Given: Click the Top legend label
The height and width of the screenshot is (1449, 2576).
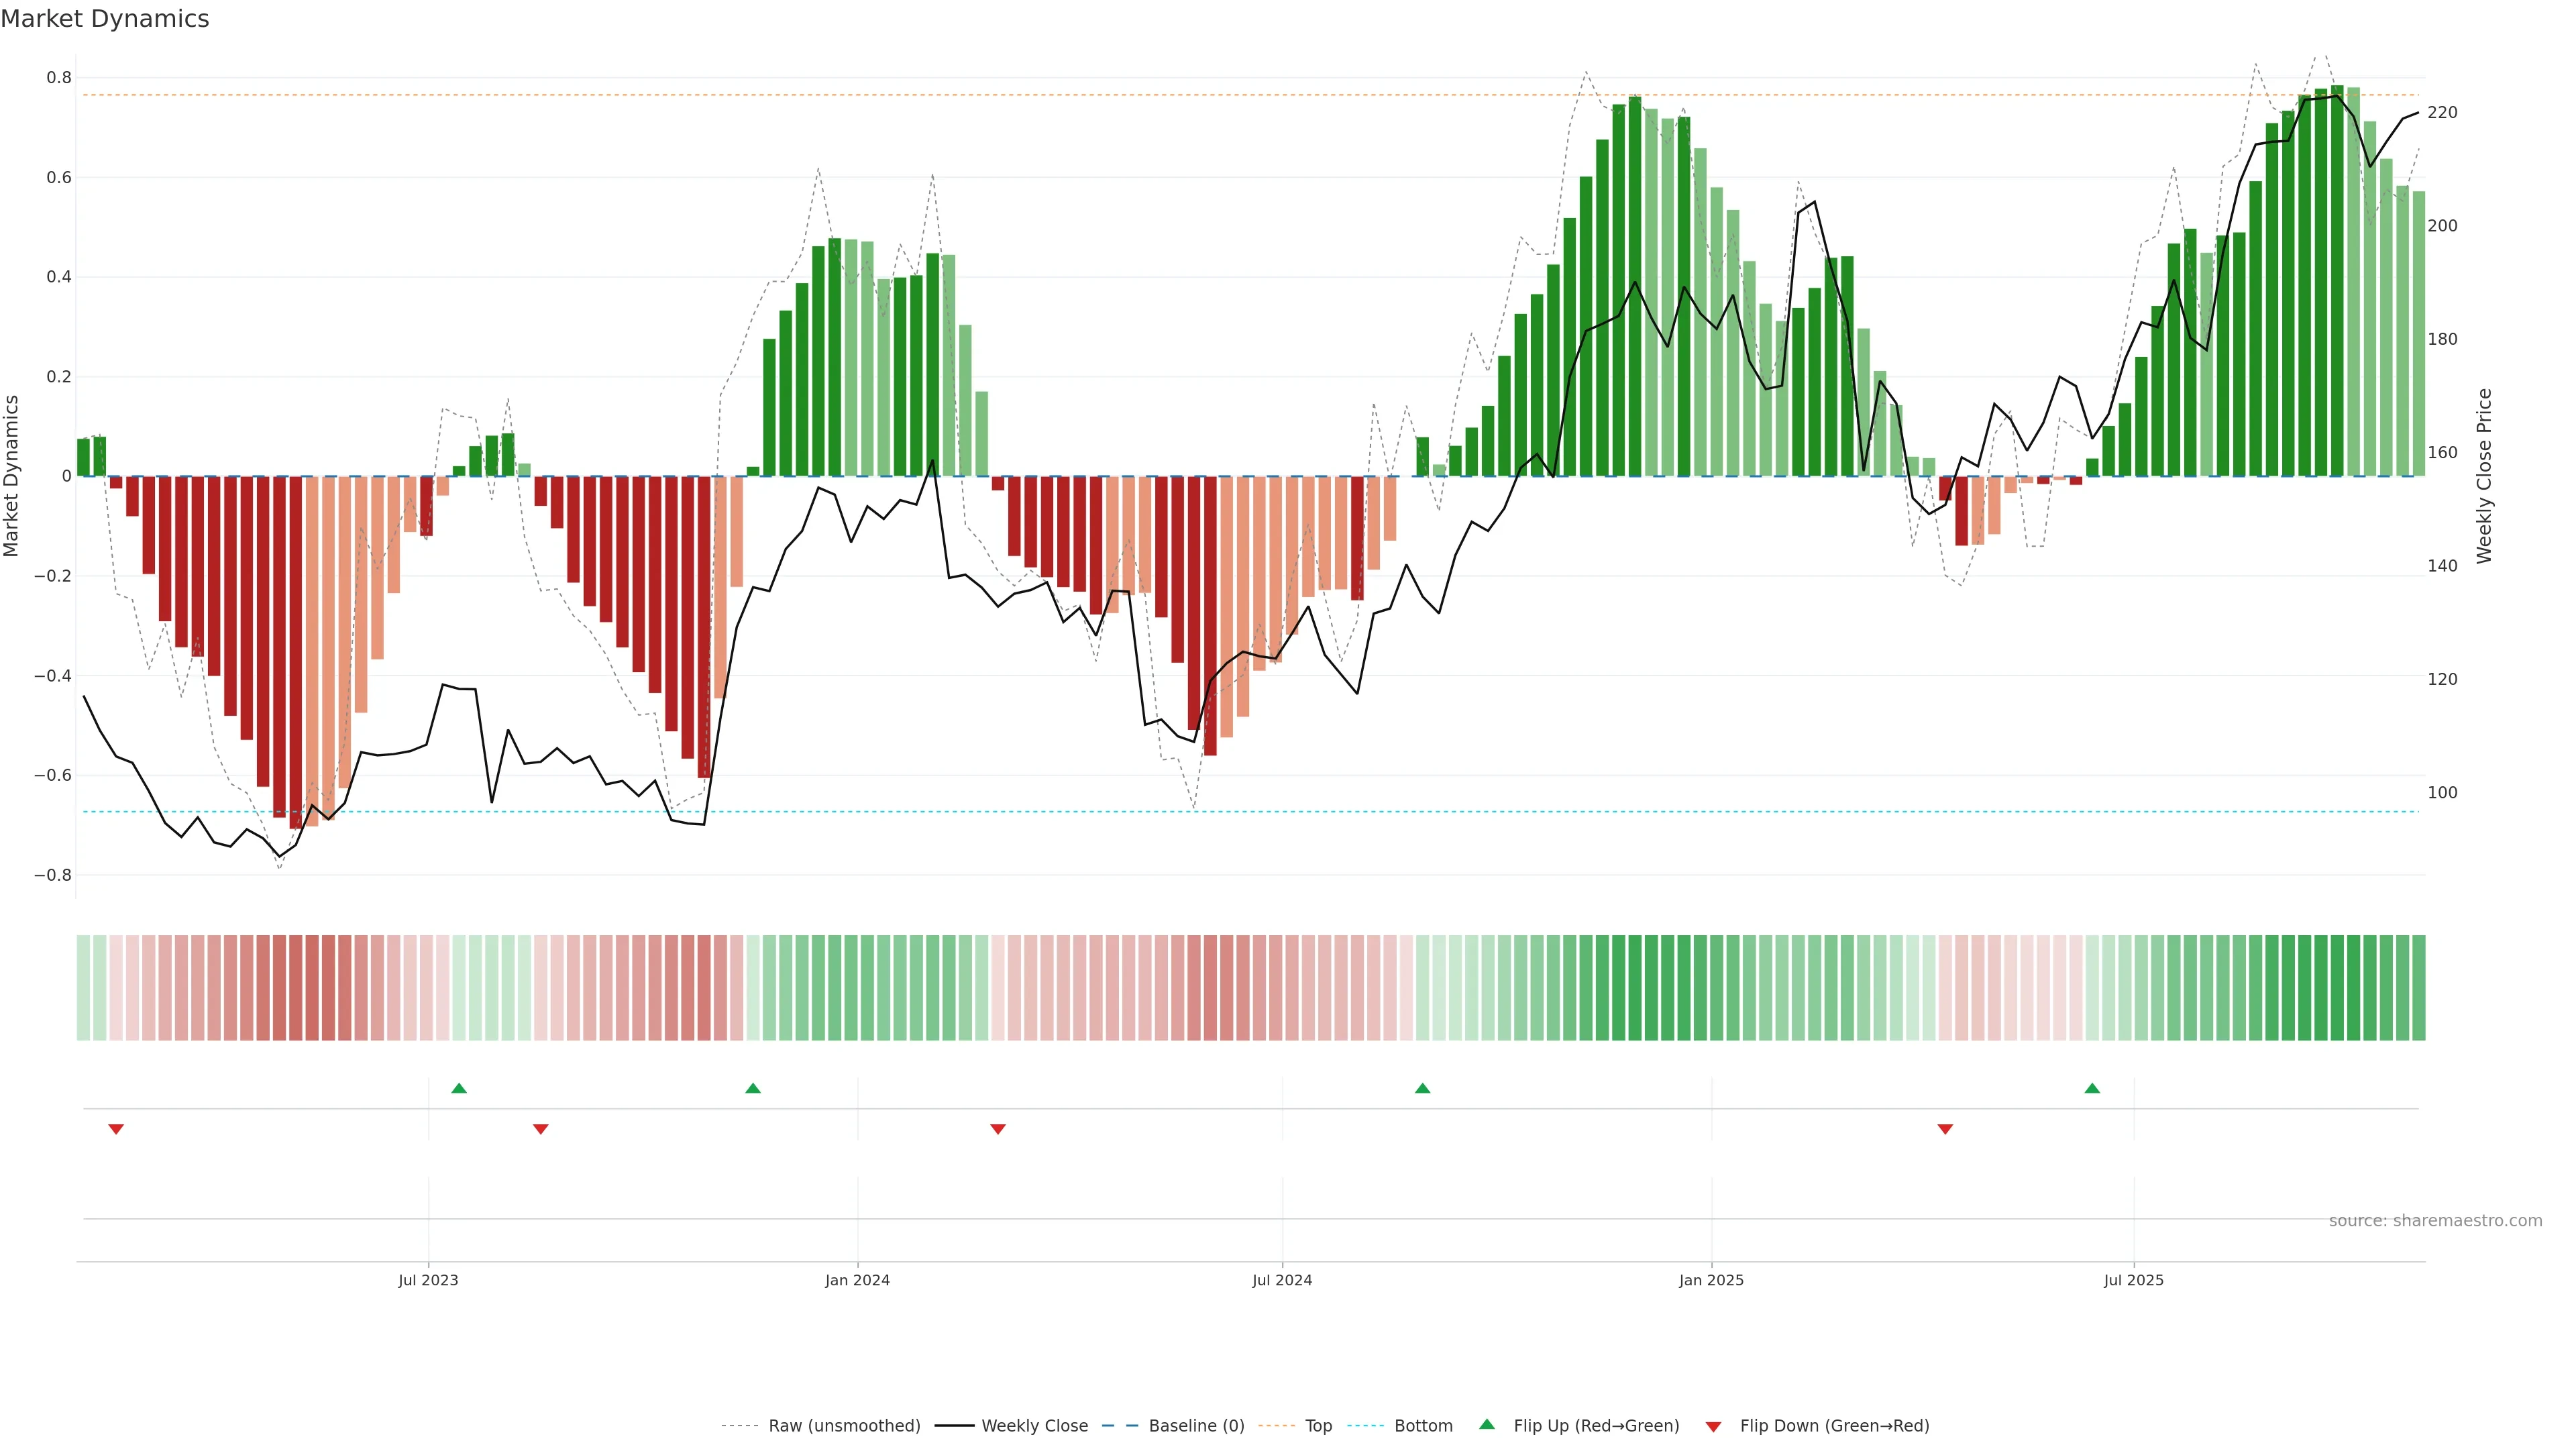Looking at the screenshot, I should (x=1318, y=1426).
